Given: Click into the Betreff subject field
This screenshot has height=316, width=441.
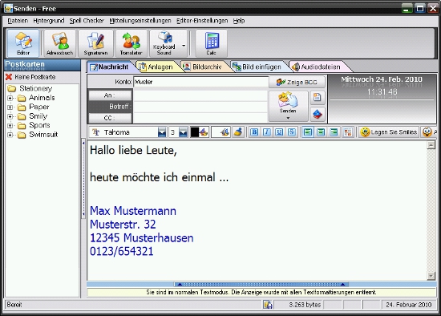Looking at the screenshot, I should point(200,107).
